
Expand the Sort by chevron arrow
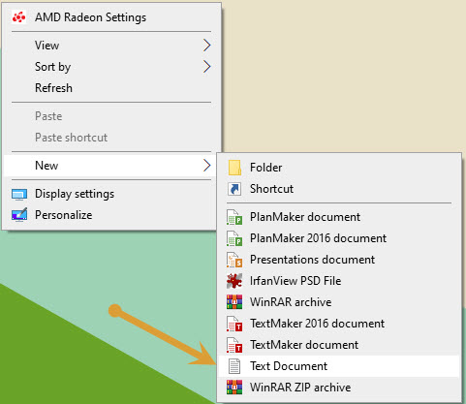(x=206, y=67)
